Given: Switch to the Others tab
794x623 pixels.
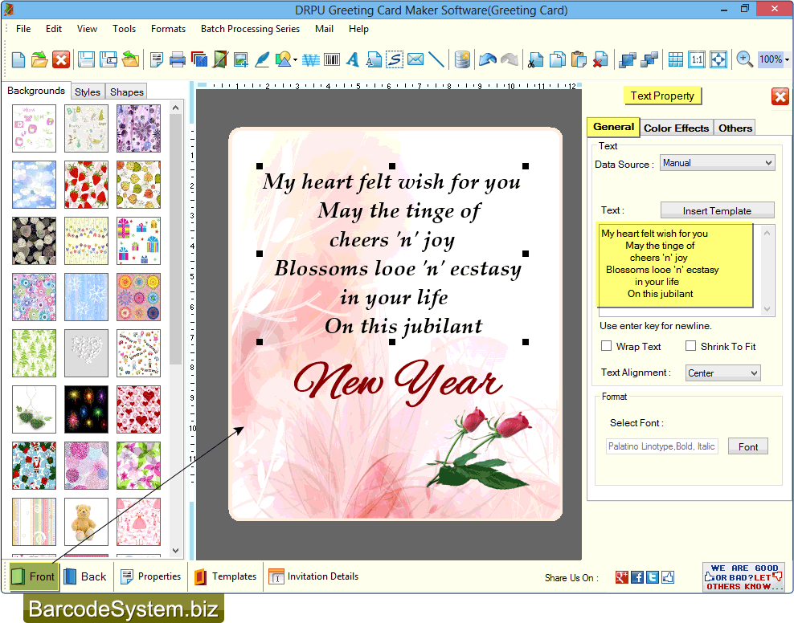Looking at the screenshot, I should [x=735, y=128].
